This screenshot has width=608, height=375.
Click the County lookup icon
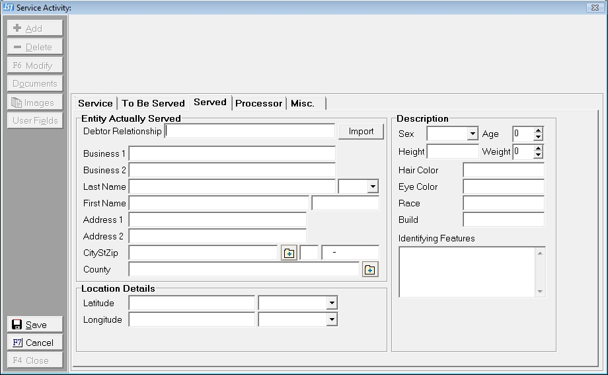pyautogui.click(x=370, y=270)
